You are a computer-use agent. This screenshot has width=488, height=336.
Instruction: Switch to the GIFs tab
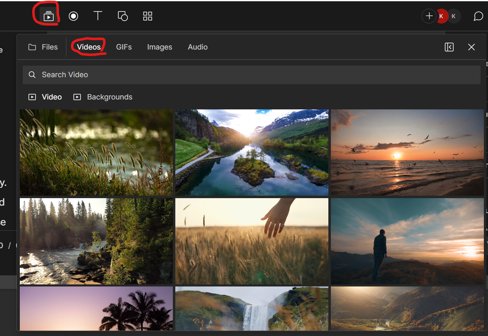click(124, 47)
